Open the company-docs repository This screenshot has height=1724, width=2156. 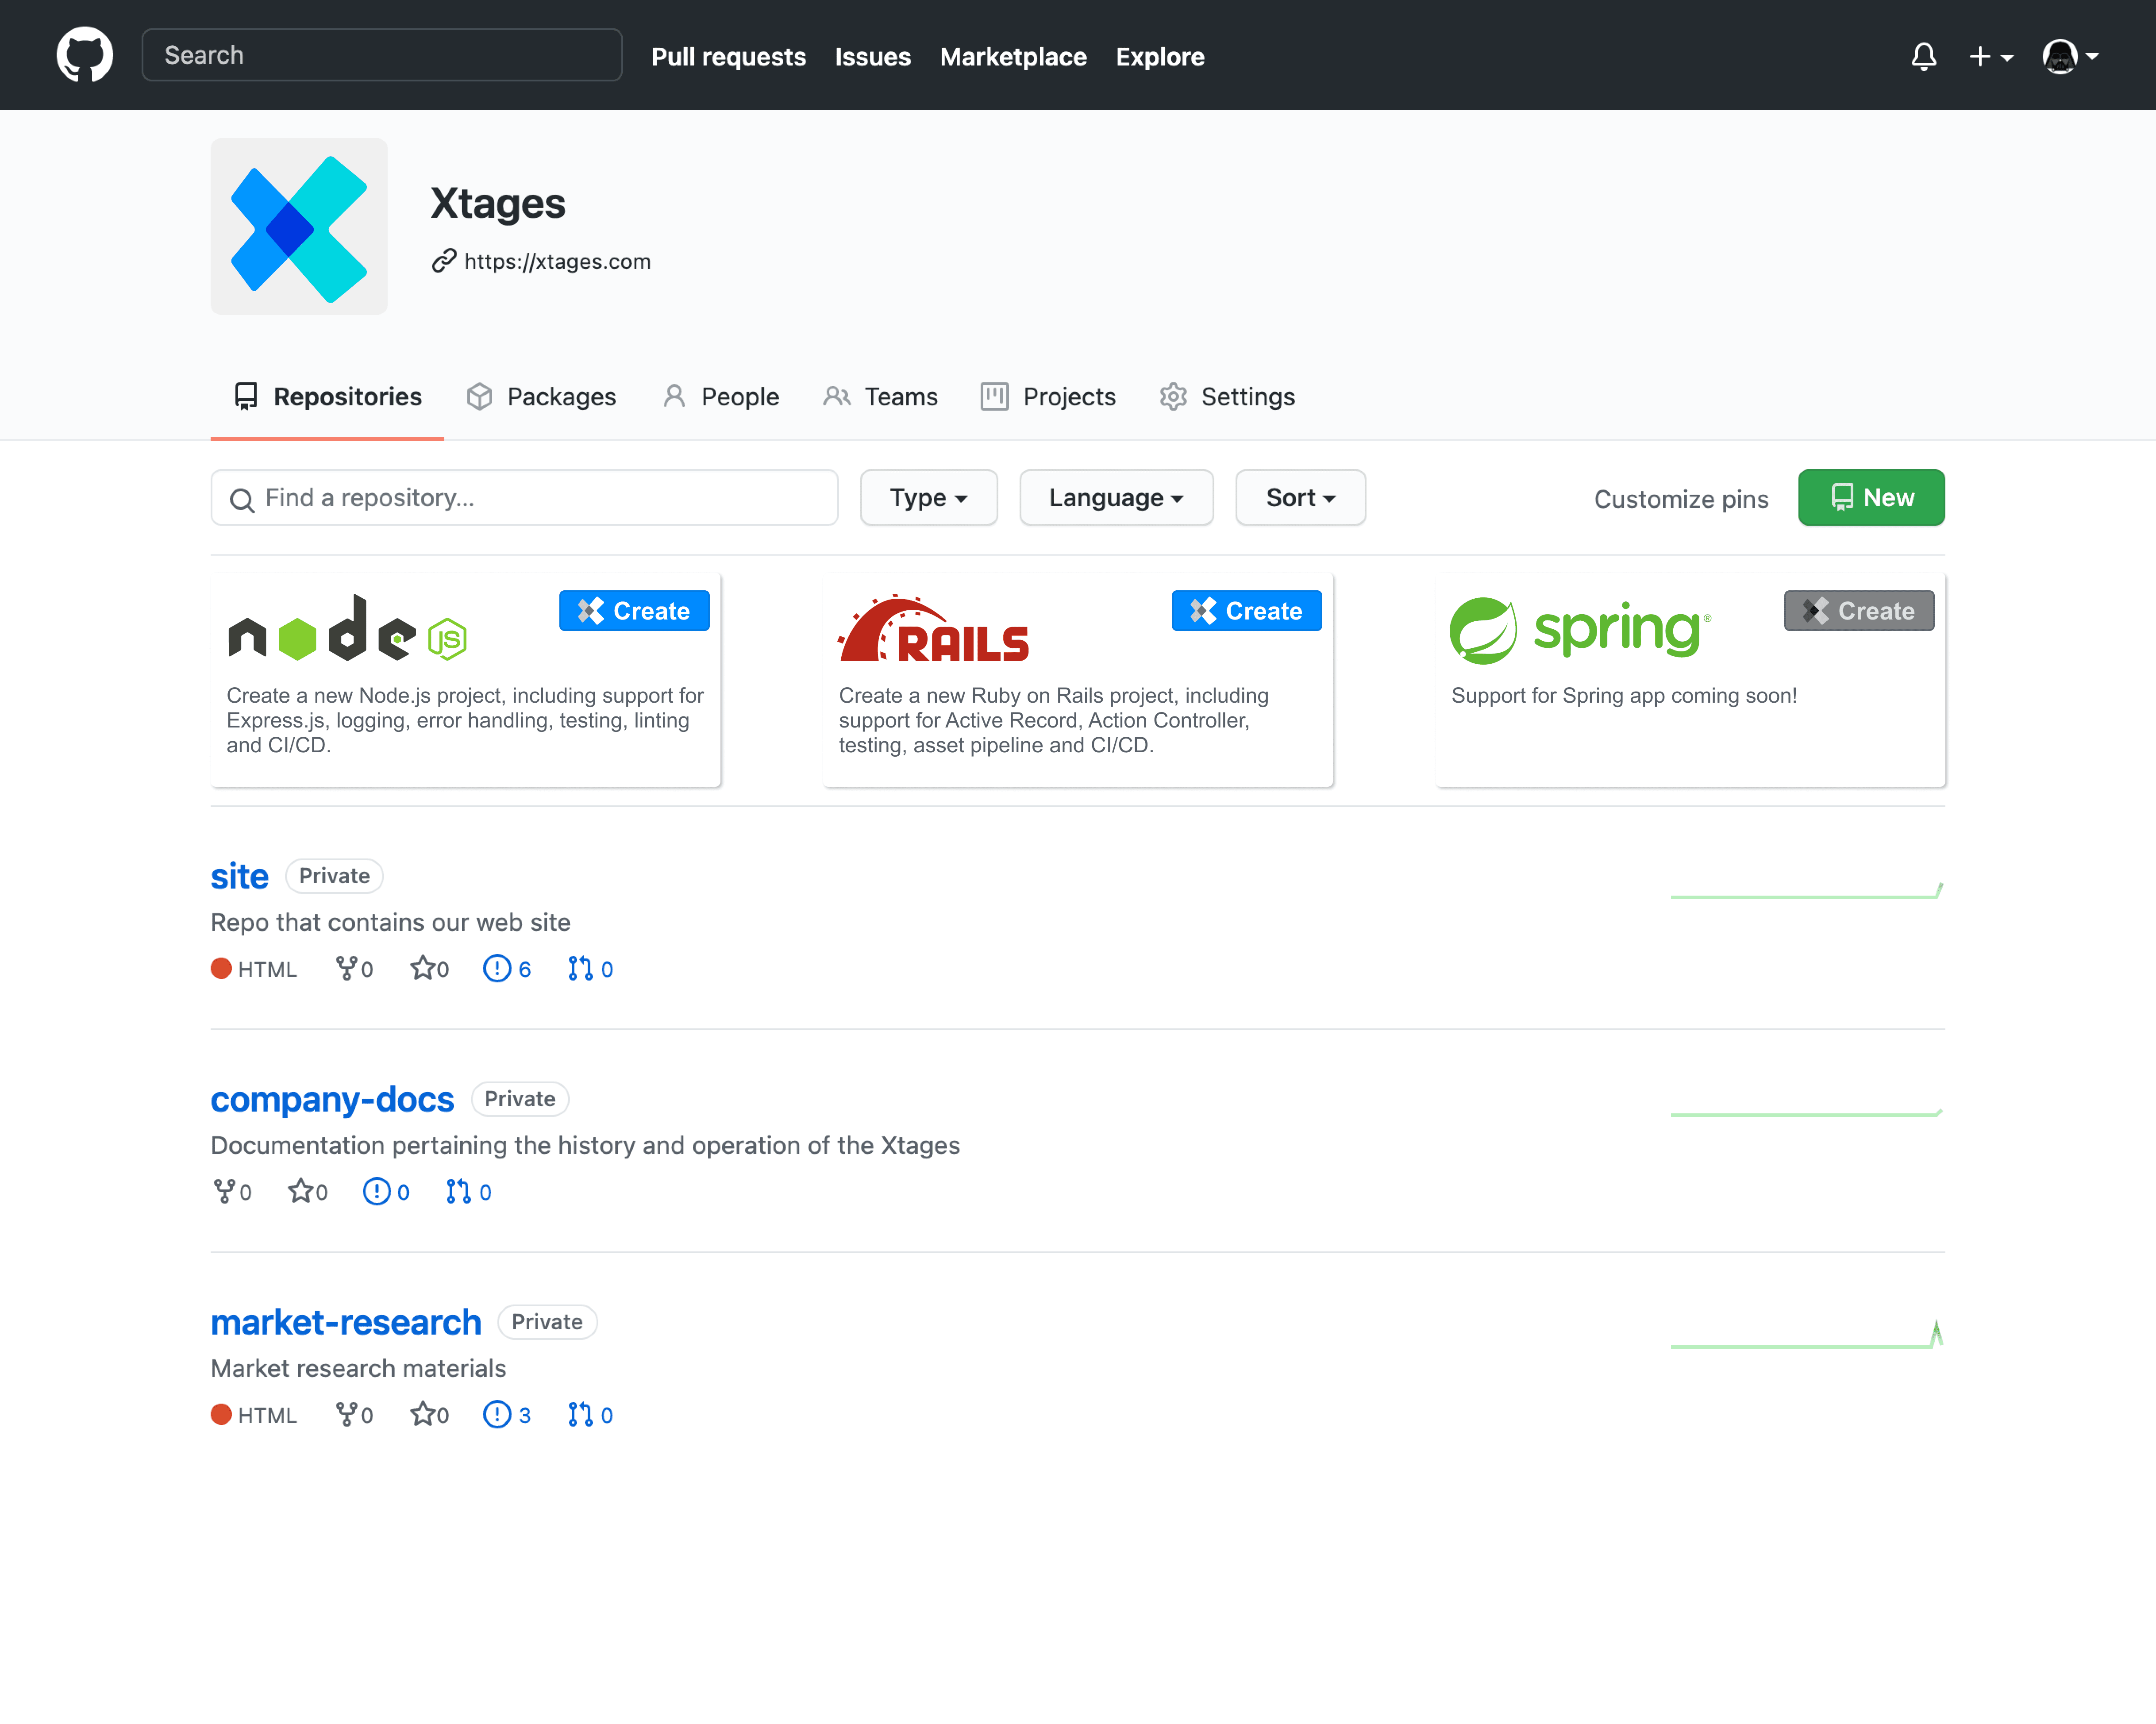332,1099
